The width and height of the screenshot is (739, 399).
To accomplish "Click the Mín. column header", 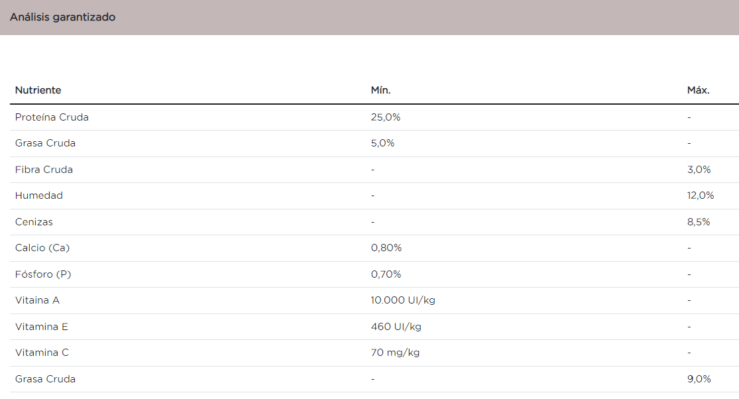I will pos(380,90).
